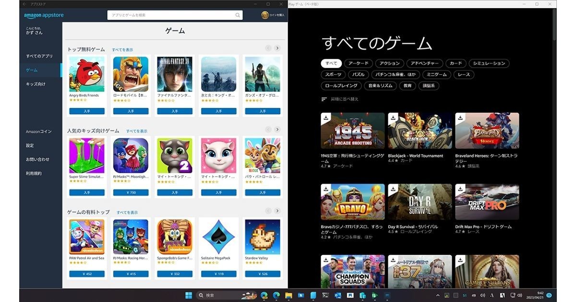
Task: Click download icon on 1945 game card
Action: click(325, 117)
